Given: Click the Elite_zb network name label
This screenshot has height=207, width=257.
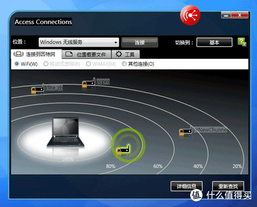Looking at the screenshot, I should pos(54,88).
